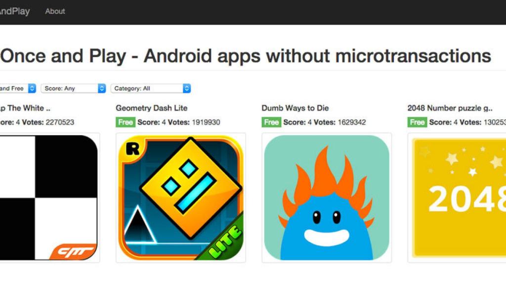Open the Geometry Dash Lite app icon
The height and width of the screenshot is (285, 506).
click(x=181, y=197)
